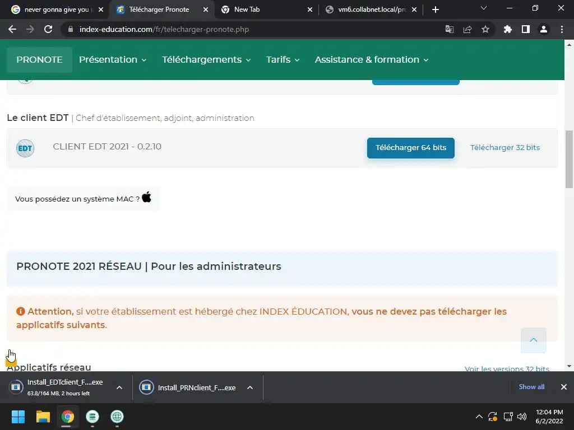Close the downloads bar
The width and height of the screenshot is (574, 430).
click(564, 387)
